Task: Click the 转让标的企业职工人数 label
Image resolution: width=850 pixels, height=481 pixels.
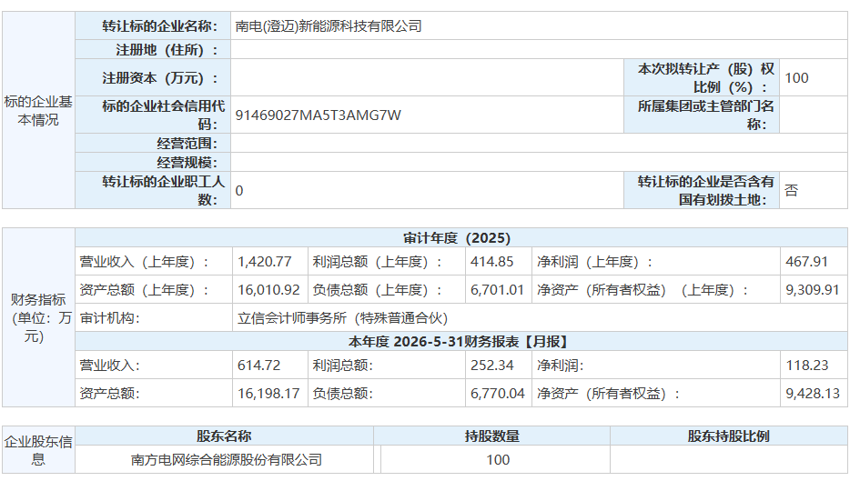Action: (163, 190)
